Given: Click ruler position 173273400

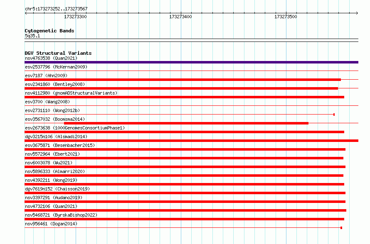Looking at the screenshot, I should (x=180, y=17).
